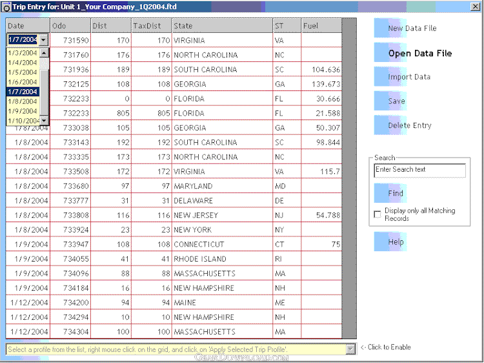Choose 1/9/2004 in the date dropdown list

click(22, 111)
